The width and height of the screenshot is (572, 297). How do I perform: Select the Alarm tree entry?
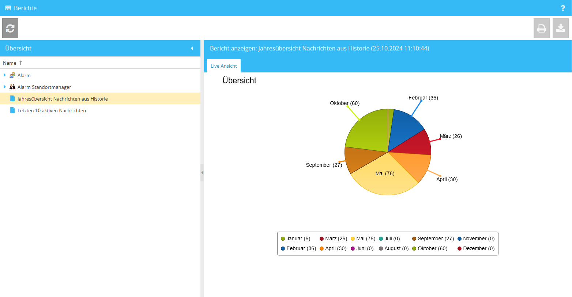pos(100,75)
